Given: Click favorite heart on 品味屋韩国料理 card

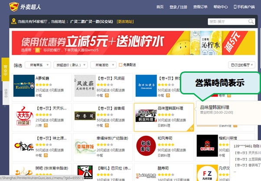Looking at the screenshot, I should click(x=191, y=129).
